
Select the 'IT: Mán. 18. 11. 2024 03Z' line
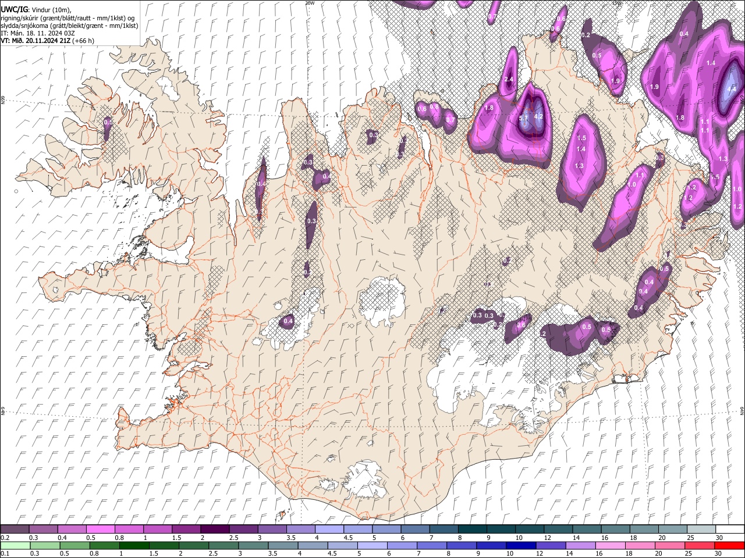tap(38, 33)
